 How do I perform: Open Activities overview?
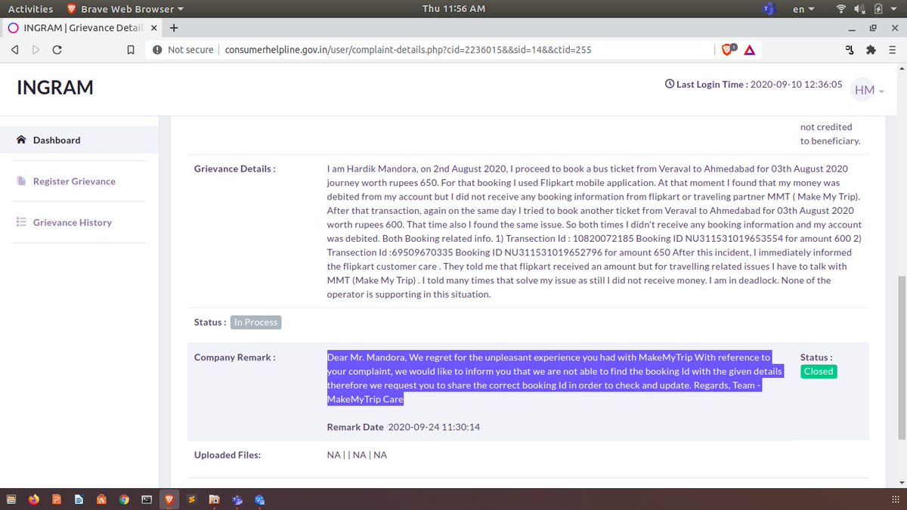tap(30, 9)
